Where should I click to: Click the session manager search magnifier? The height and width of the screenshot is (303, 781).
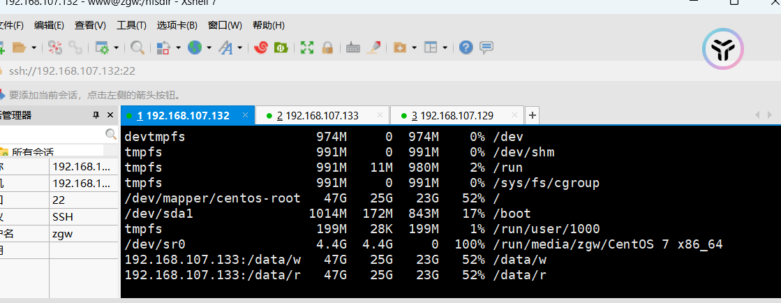point(111,134)
